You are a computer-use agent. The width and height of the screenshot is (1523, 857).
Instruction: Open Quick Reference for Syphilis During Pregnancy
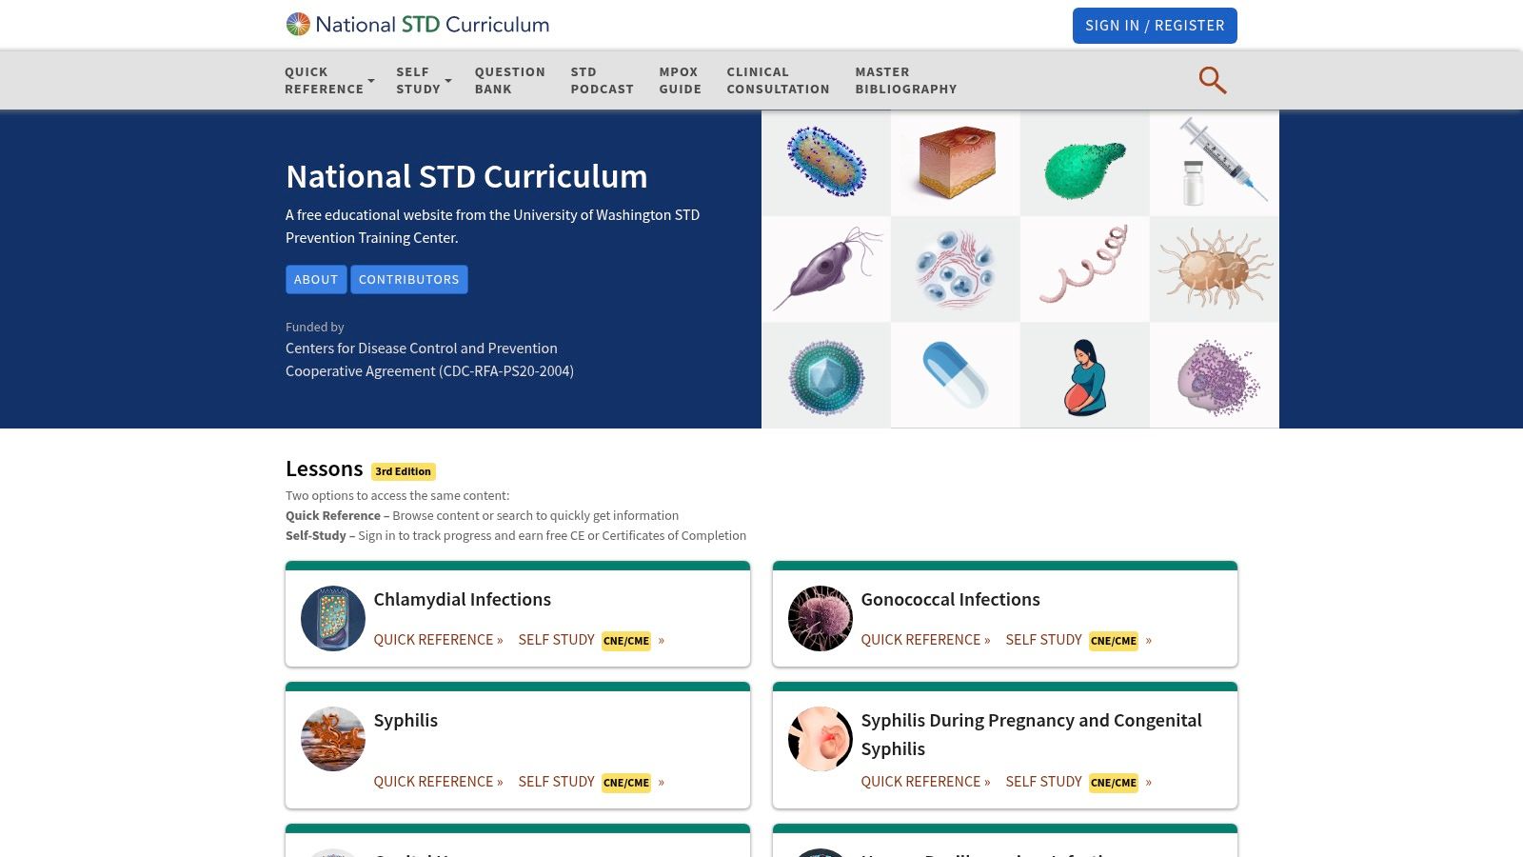click(925, 782)
